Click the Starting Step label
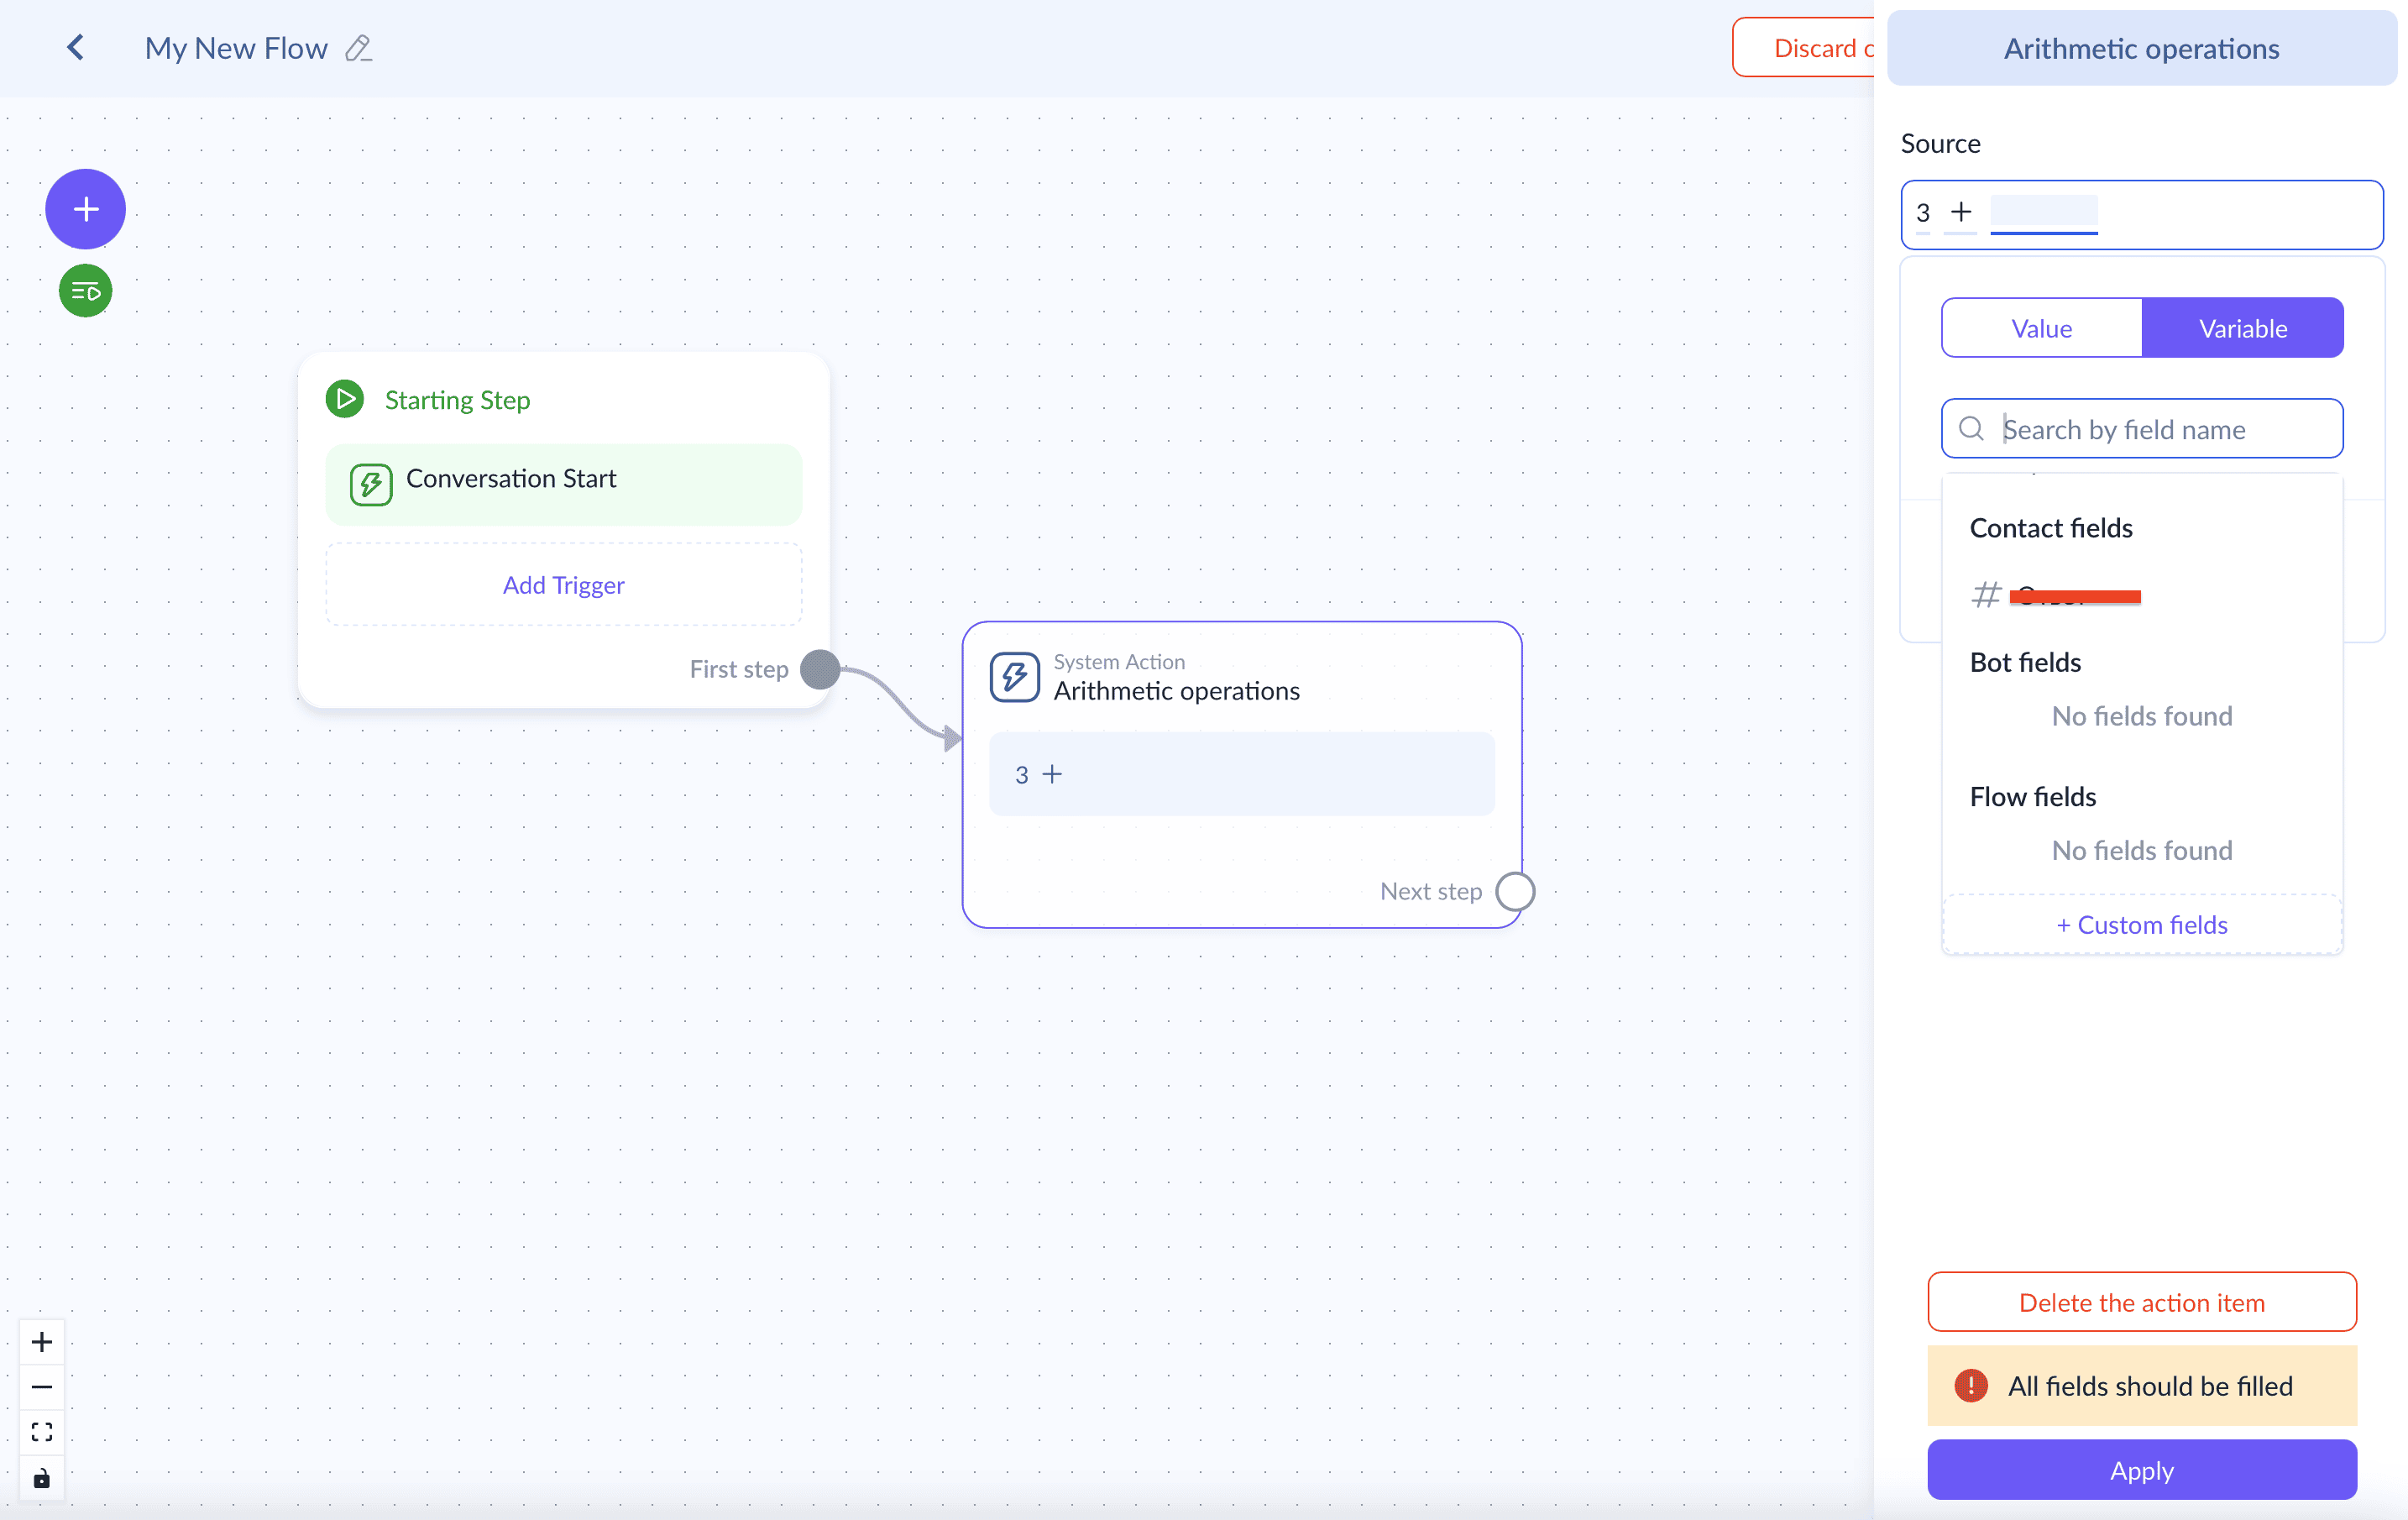Screen dimensions: 2408x1520 (x=457, y=400)
